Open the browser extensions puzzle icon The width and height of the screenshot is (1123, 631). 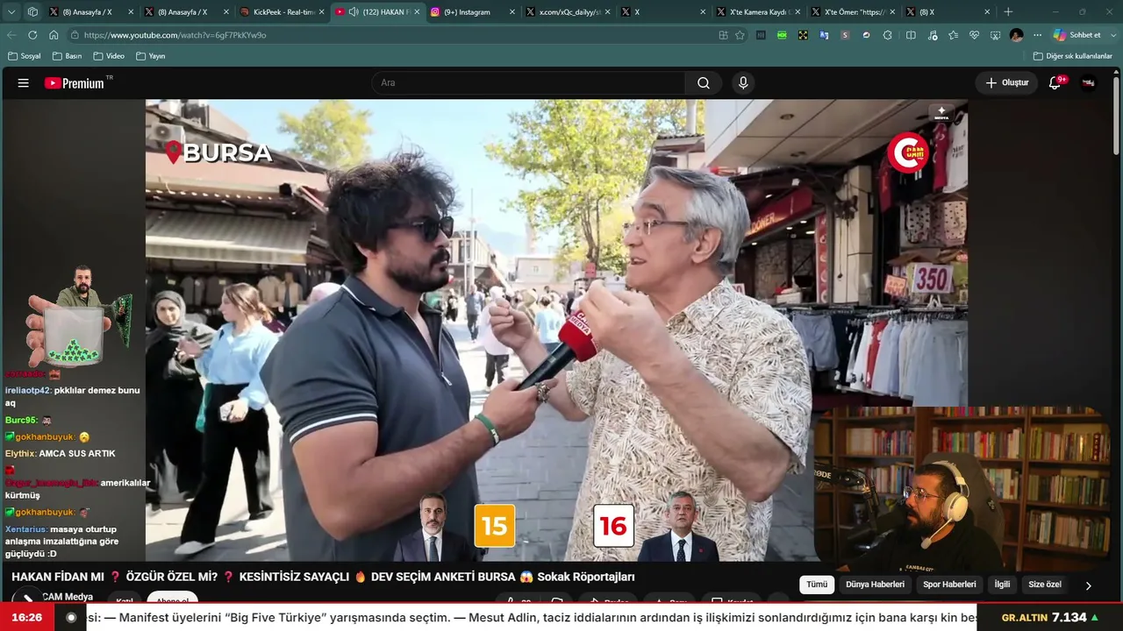pyautogui.click(x=888, y=35)
